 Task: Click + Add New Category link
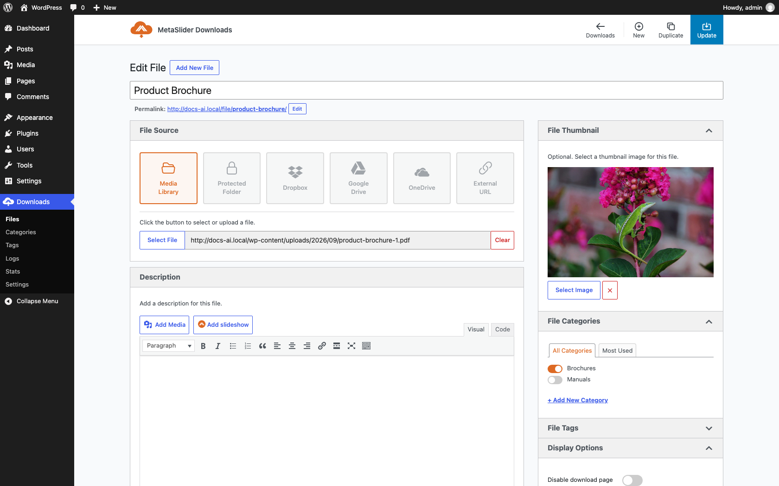coord(578,400)
